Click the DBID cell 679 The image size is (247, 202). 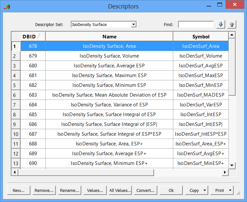point(33,56)
